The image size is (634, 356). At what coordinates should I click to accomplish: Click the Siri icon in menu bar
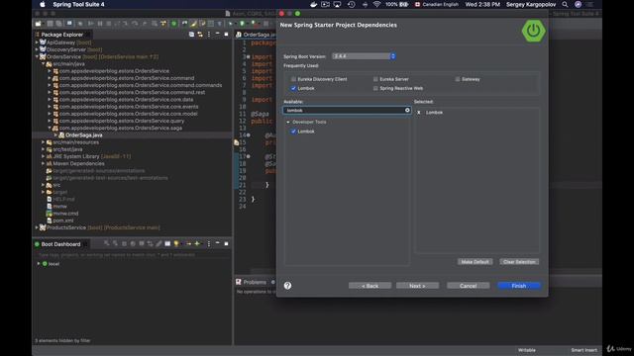coord(579,4)
